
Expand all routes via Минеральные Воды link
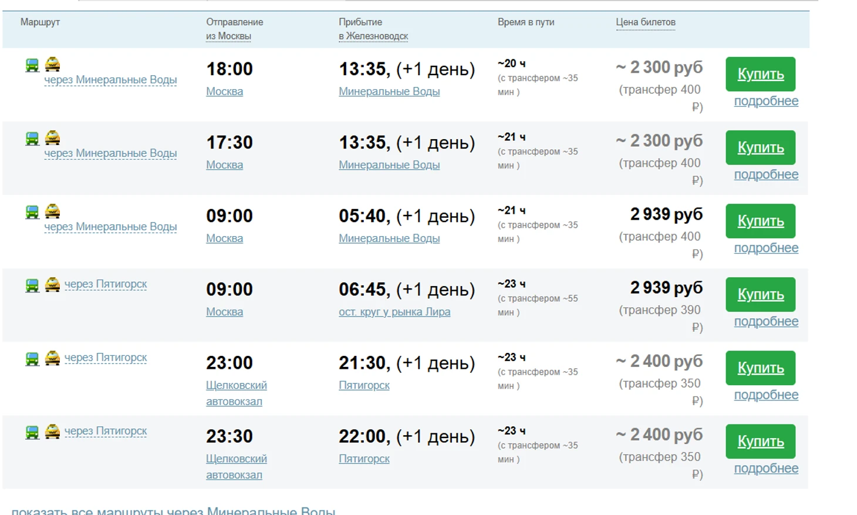(x=173, y=511)
